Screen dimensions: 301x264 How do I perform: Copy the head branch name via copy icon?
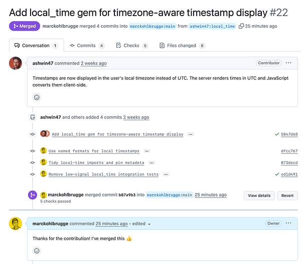(x=241, y=26)
